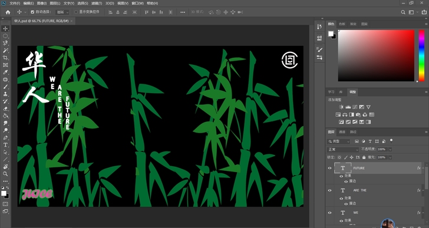Viewport: 429px width, 228px height.
Task: Click the share icon at top right
Action: pyautogui.click(x=424, y=12)
